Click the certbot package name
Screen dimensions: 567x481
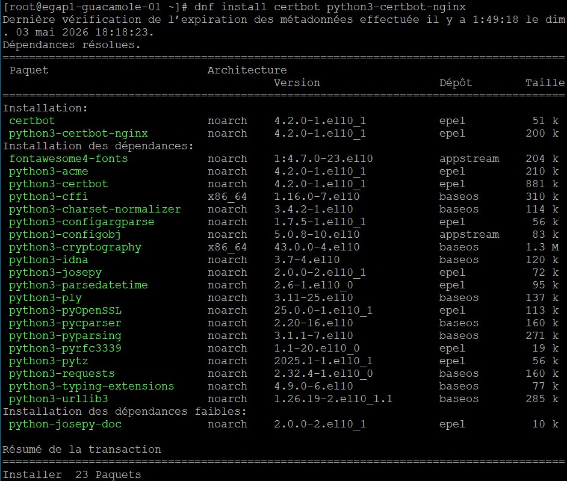coord(32,121)
